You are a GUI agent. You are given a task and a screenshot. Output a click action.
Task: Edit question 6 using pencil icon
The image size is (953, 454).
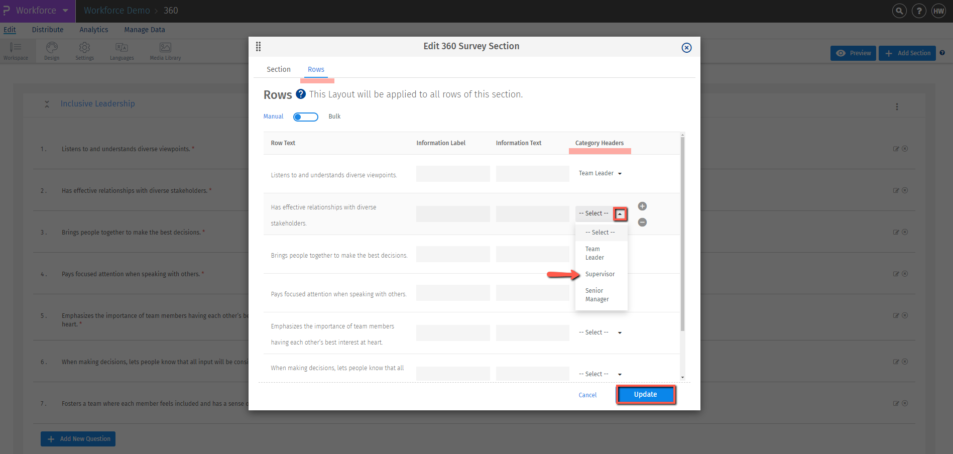tap(896, 362)
